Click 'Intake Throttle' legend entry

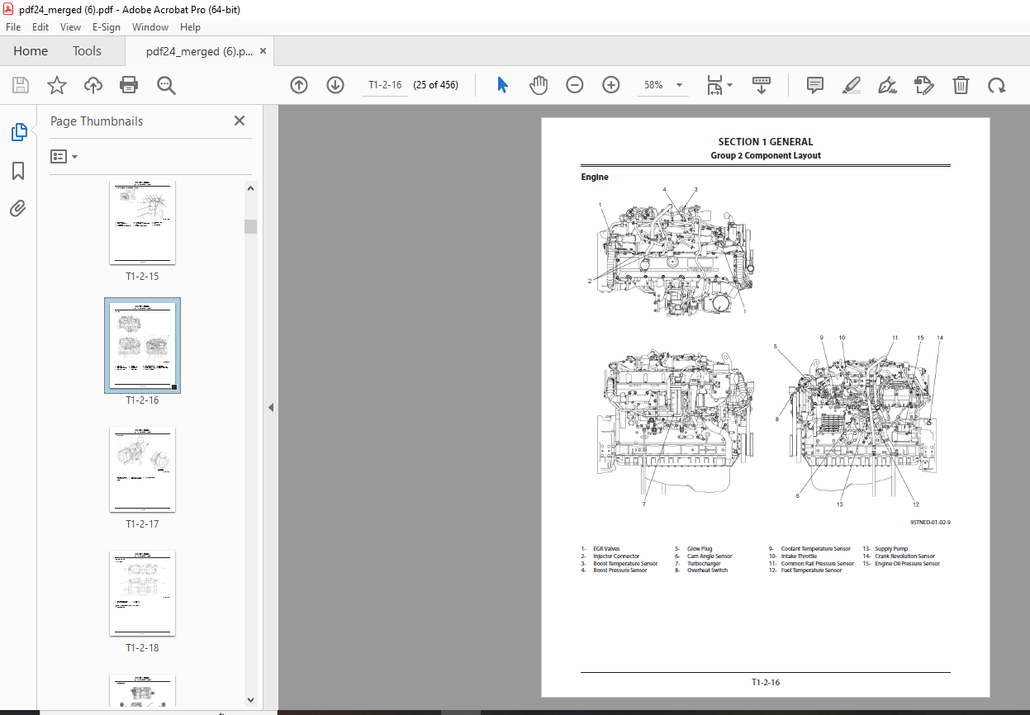click(x=799, y=556)
